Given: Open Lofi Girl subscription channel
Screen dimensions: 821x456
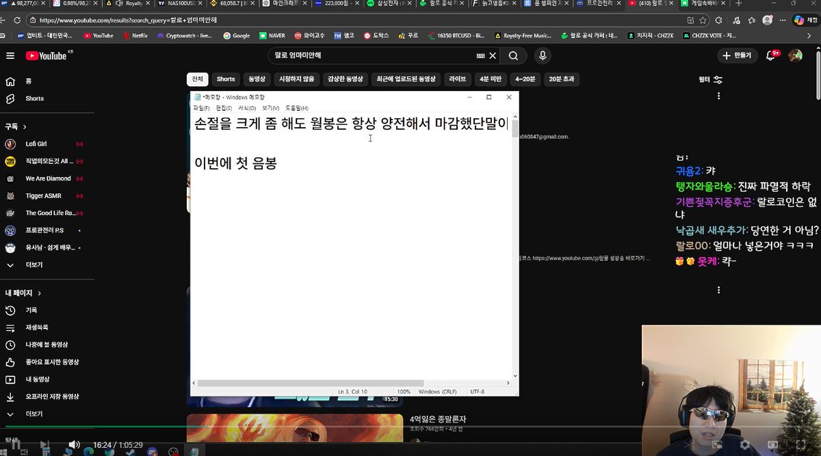Looking at the screenshot, I should (45, 144).
